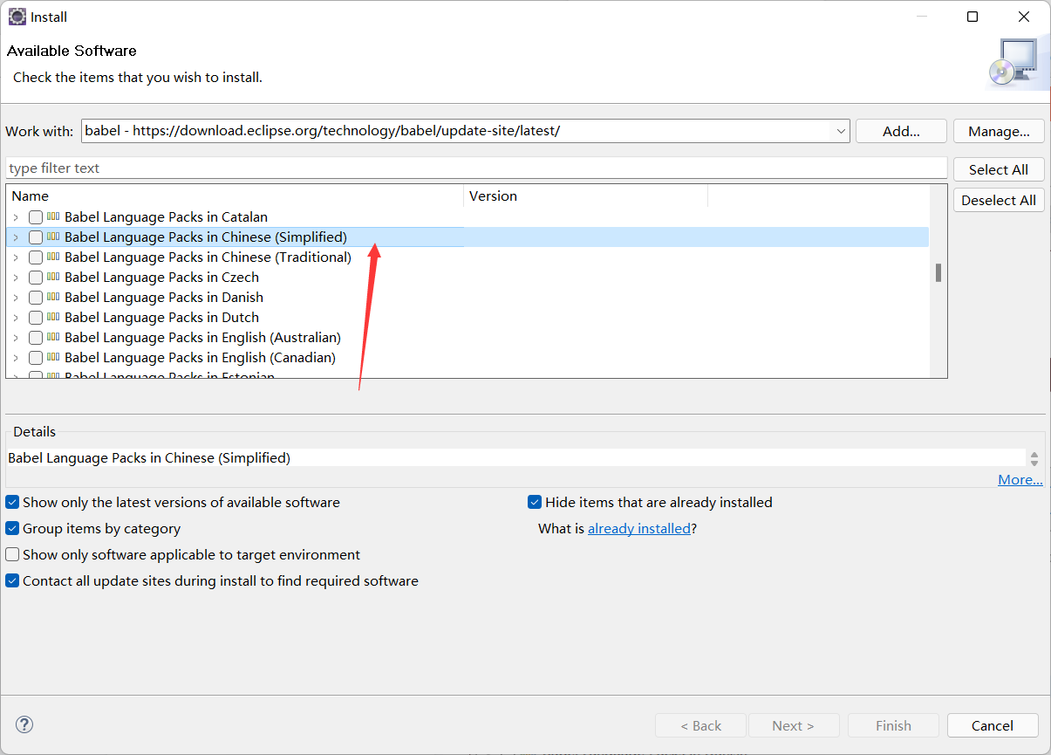This screenshot has height=755, width=1051.
Task: Click category icon beside Dutch language pack
Action: pyautogui.click(x=53, y=317)
